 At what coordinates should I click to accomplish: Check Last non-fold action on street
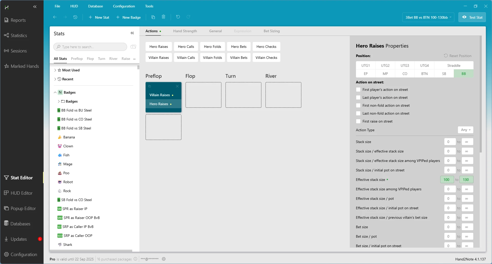tap(358, 114)
